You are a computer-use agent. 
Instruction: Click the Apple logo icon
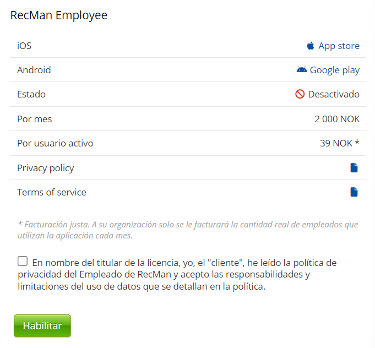pos(311,46)
